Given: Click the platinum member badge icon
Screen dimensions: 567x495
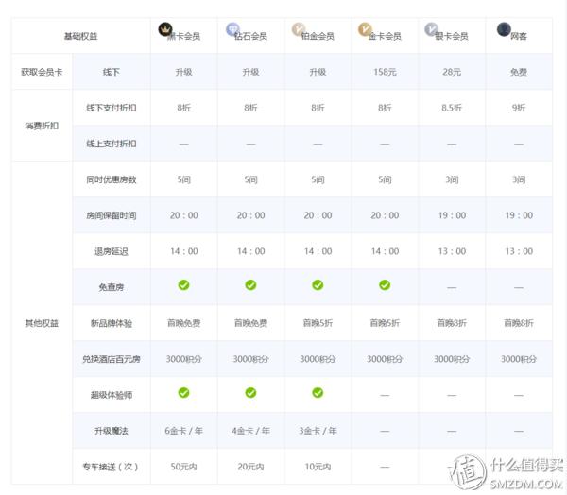Looking at the screenshot, I should coord(299,29).
